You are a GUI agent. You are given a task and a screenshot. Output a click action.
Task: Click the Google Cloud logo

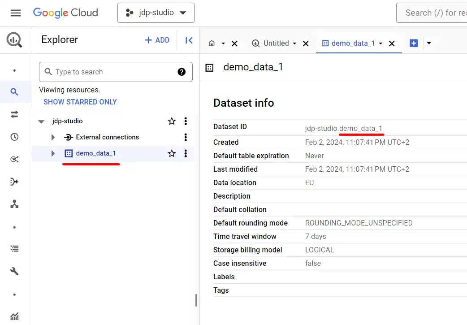[x=65, y=13]
